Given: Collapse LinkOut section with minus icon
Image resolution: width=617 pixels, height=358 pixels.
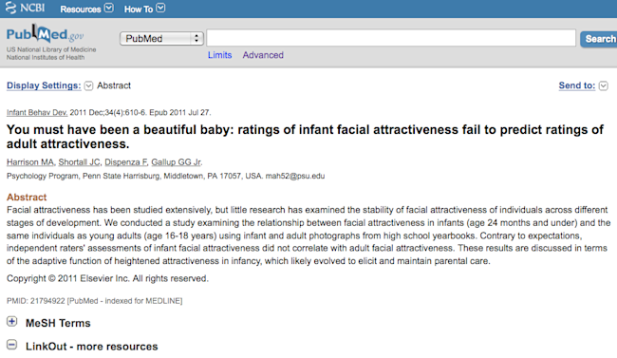Looking at the screenshot, I should point(11,345).
